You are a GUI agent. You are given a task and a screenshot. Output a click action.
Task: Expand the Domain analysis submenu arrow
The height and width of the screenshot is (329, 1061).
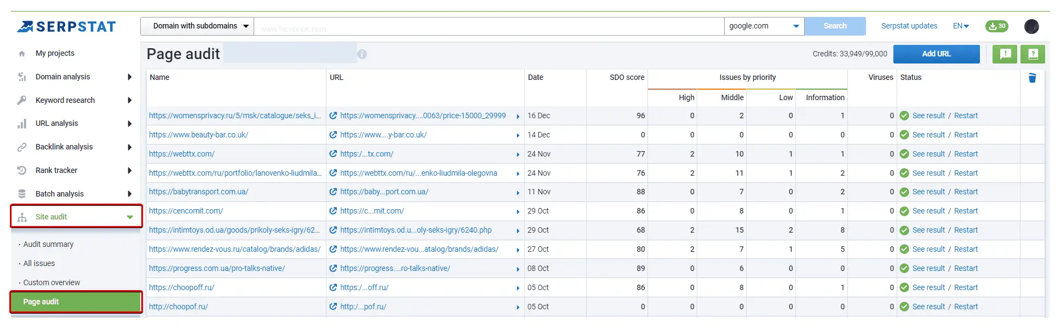[x=130, y=77]
